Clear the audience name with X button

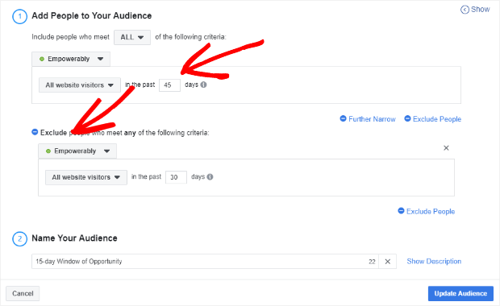pos(387,262)
